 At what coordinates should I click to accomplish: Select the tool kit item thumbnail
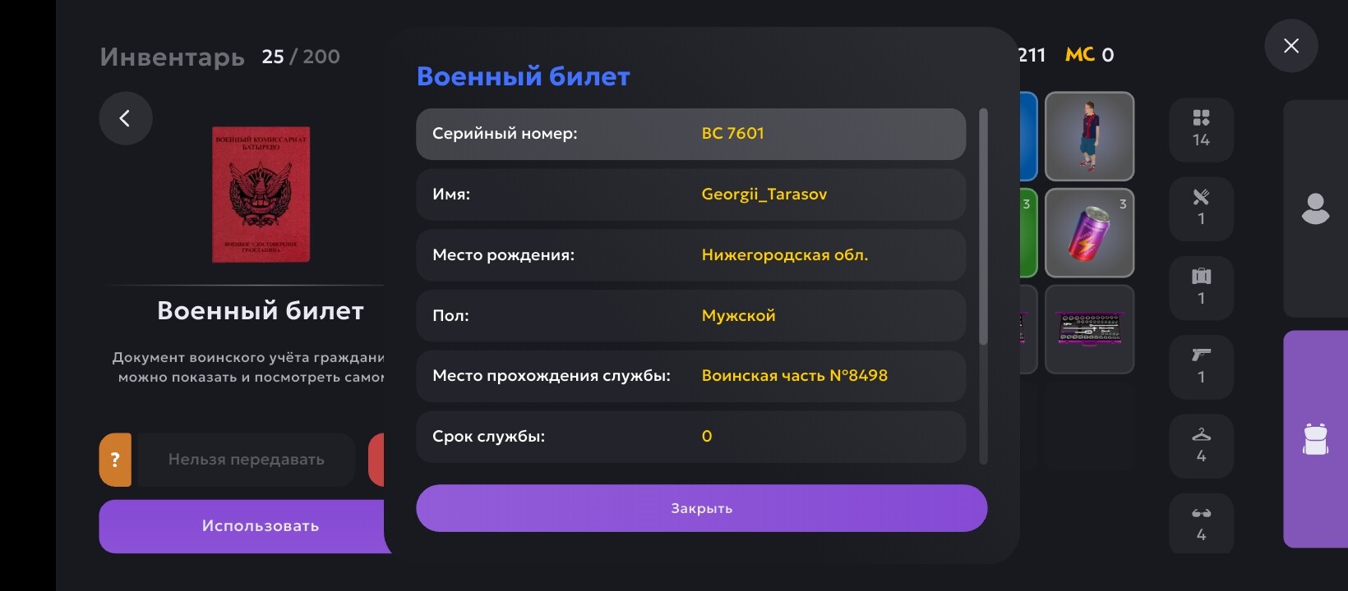tap(1089, 329)
